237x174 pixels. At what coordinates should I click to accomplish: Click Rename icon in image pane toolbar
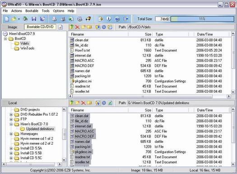coord(89,27)
